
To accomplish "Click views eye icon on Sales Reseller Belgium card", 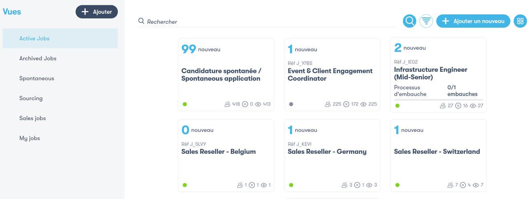I will click(x=264, y=185).
